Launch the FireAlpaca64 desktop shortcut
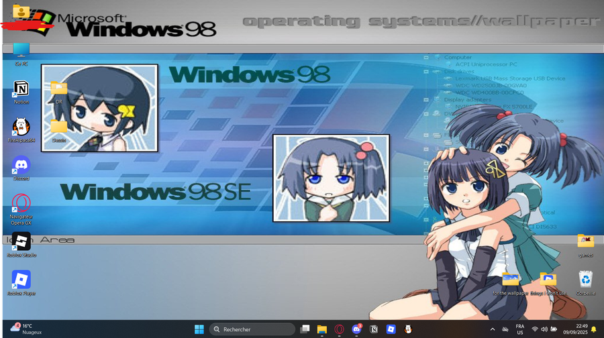 click(21, 130)
